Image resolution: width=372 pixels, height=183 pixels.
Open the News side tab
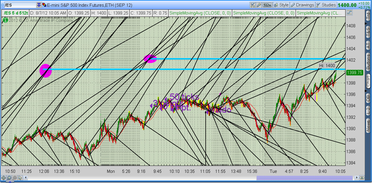pyautogui.click(x=368, y=125)
